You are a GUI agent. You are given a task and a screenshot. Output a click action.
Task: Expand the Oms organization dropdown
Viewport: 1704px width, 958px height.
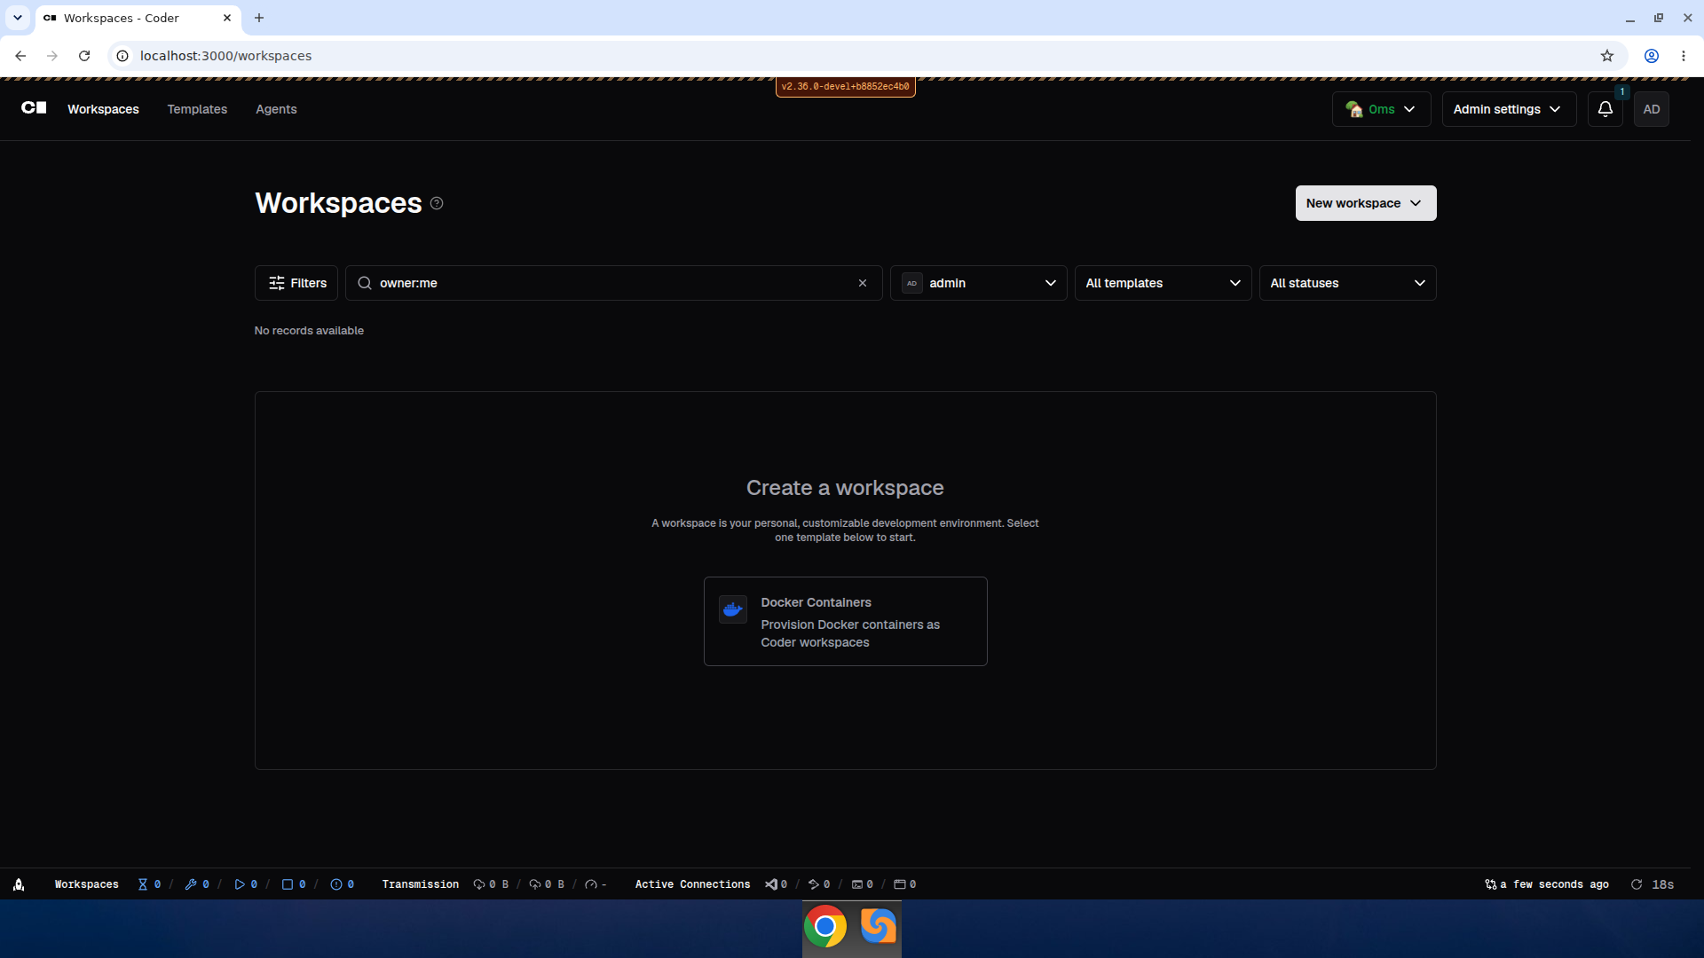pos(1381,109)
